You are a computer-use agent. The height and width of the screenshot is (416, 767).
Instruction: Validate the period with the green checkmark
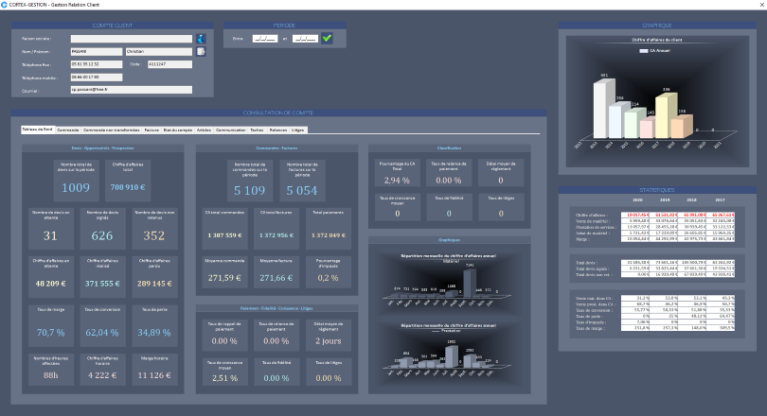tap(327, 38)
